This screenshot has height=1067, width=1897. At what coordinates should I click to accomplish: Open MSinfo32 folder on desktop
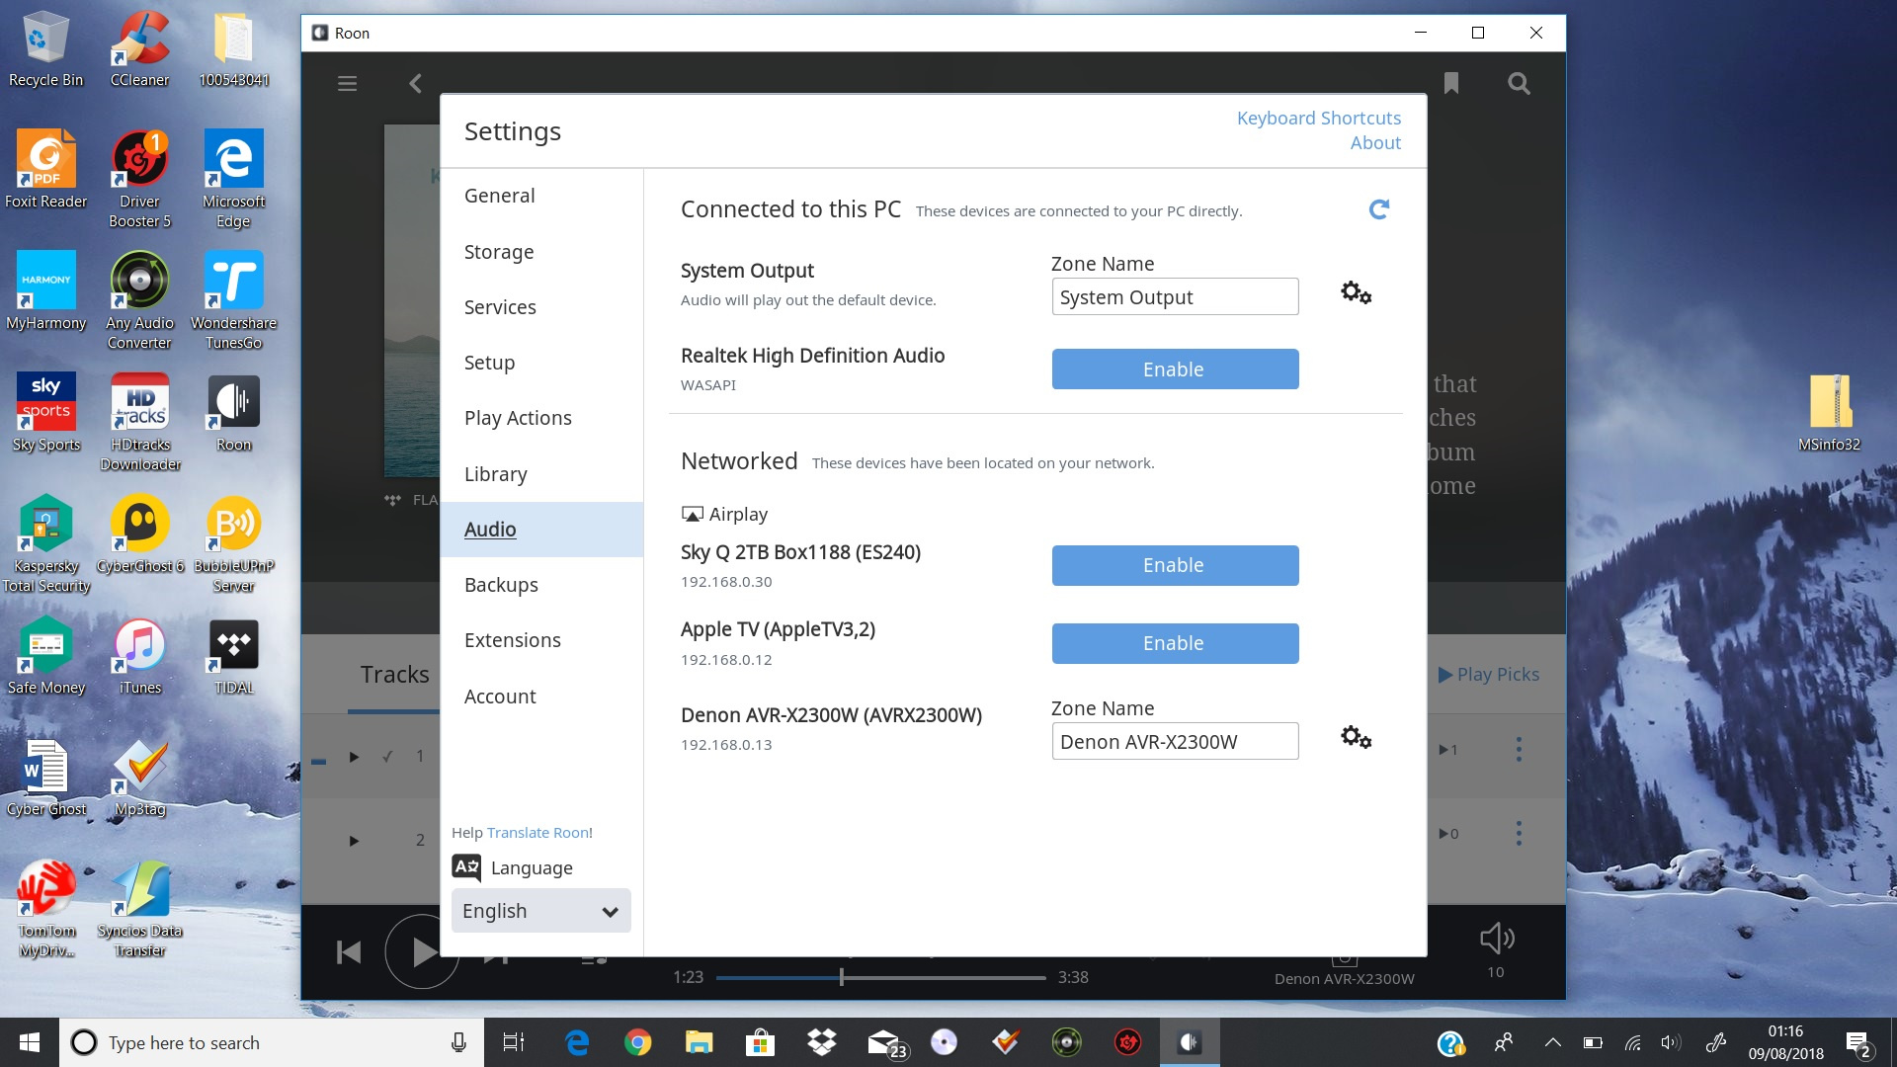point(1829,413)
